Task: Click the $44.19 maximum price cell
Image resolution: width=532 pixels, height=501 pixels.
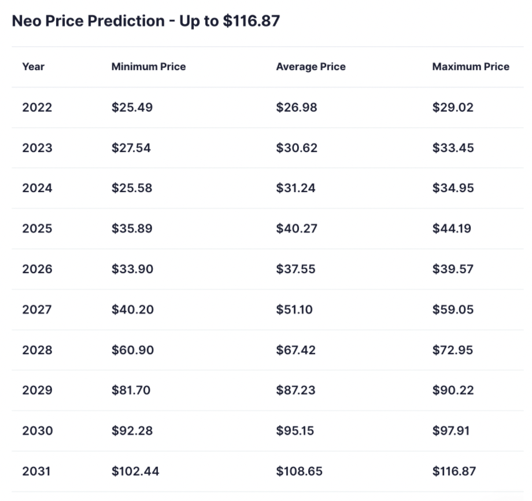Action: pos(452,229)
